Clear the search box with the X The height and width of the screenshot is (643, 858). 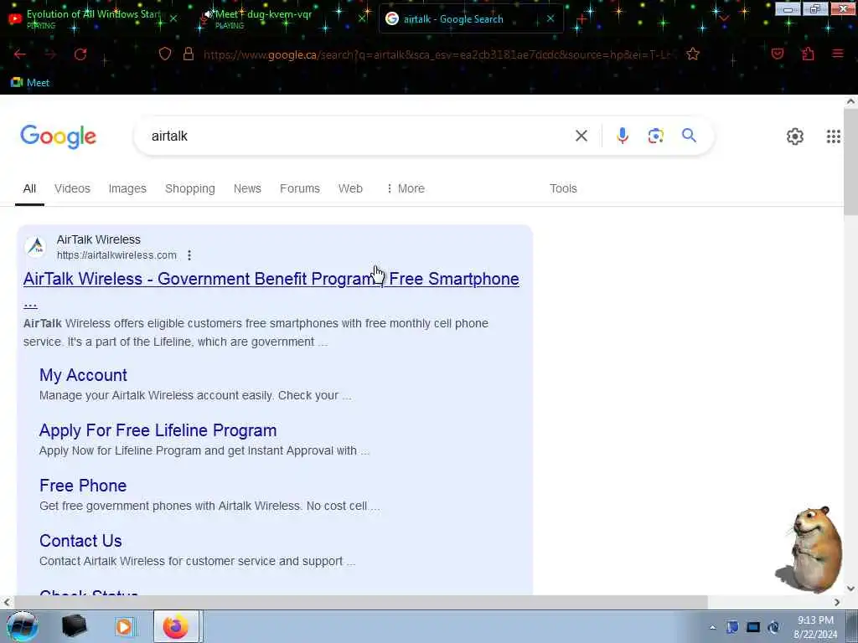[x=581, y=136]
